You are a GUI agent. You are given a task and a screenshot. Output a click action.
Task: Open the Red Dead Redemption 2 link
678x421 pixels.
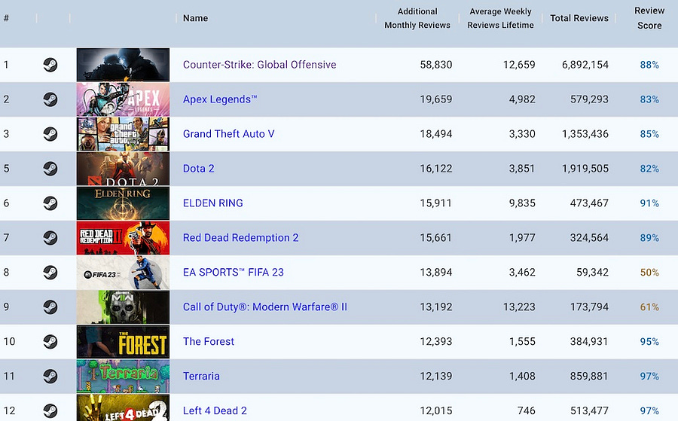coord(240,238)
